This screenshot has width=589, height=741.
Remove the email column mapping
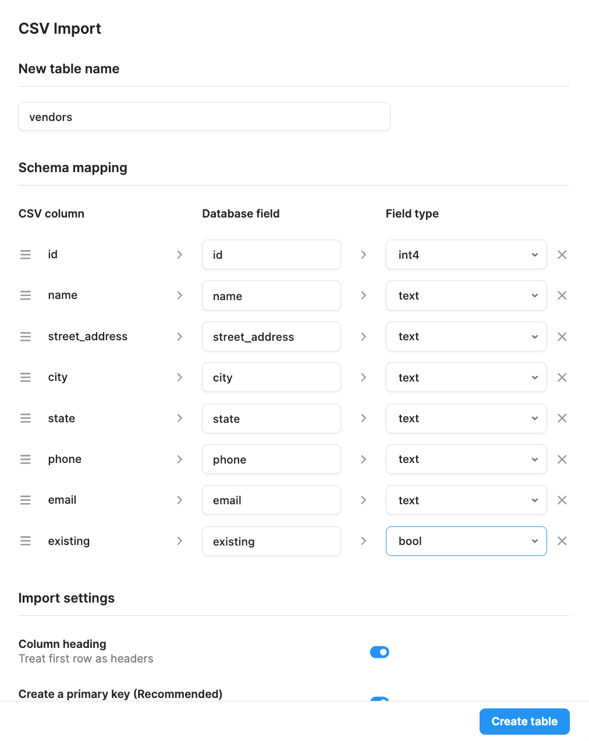562,500
